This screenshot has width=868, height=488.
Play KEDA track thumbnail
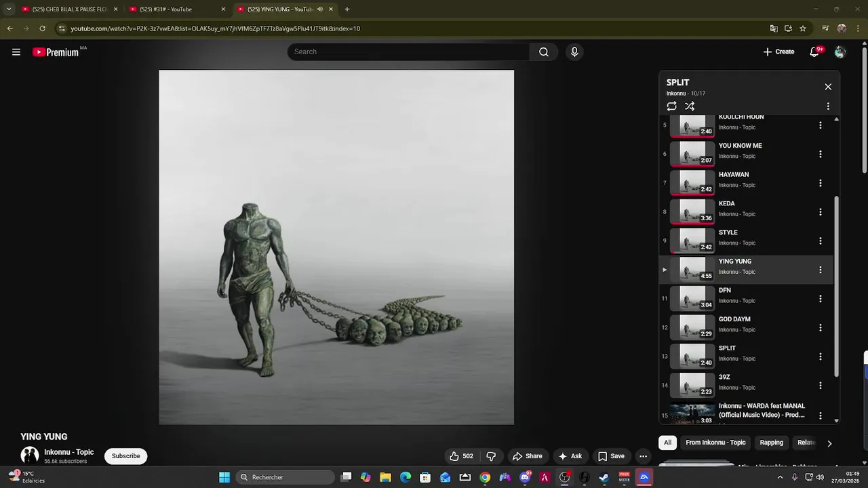click(692, 212)
